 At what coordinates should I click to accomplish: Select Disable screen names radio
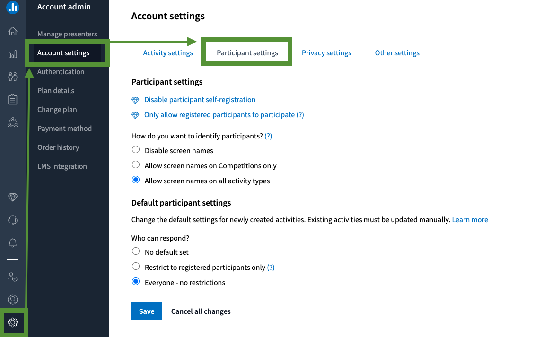(x=136, y=149)
